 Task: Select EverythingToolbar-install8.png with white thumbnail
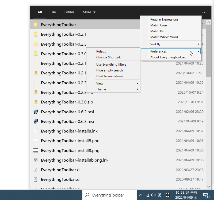pyautogui.click(x=118, y=141)
